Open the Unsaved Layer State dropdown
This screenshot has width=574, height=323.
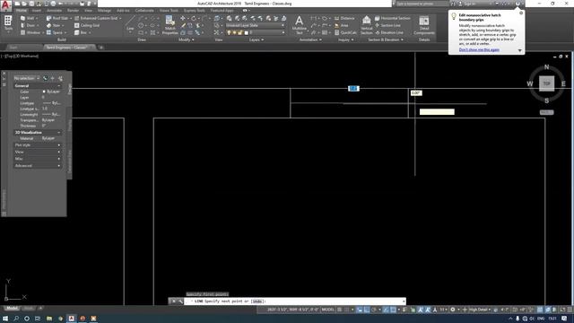tap(255, 25)
